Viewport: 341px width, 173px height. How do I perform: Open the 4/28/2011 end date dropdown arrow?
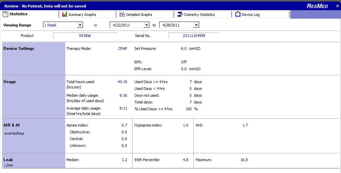point(196,25)
